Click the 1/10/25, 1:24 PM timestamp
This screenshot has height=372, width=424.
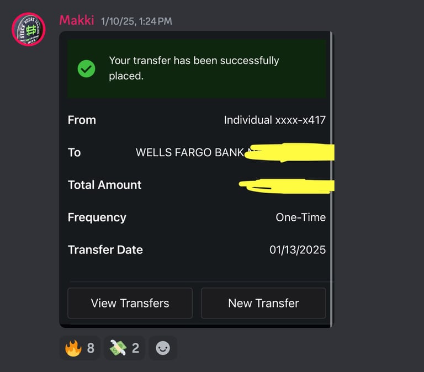[136, 22]
